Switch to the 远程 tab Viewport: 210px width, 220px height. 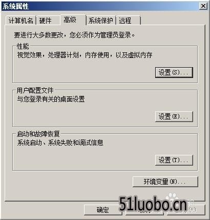point(128,21)
